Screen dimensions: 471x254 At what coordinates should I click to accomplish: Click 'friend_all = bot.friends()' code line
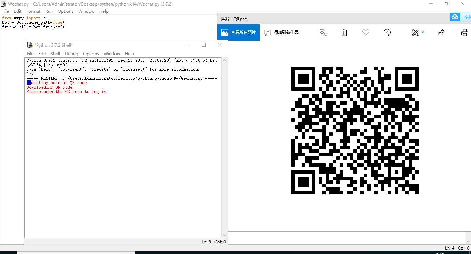coord(33,27)
